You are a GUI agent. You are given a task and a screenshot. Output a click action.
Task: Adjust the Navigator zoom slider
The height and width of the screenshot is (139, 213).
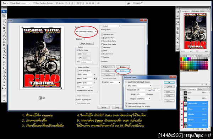(197, 51)
